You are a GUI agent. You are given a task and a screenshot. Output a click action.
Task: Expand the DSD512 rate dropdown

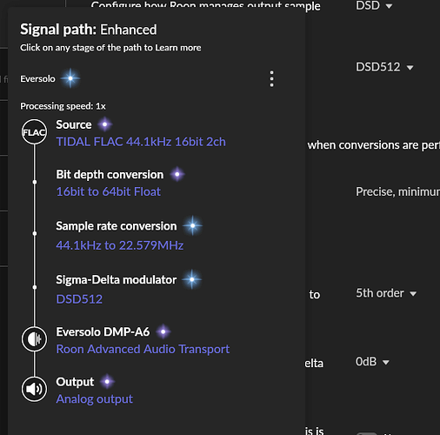384,67
